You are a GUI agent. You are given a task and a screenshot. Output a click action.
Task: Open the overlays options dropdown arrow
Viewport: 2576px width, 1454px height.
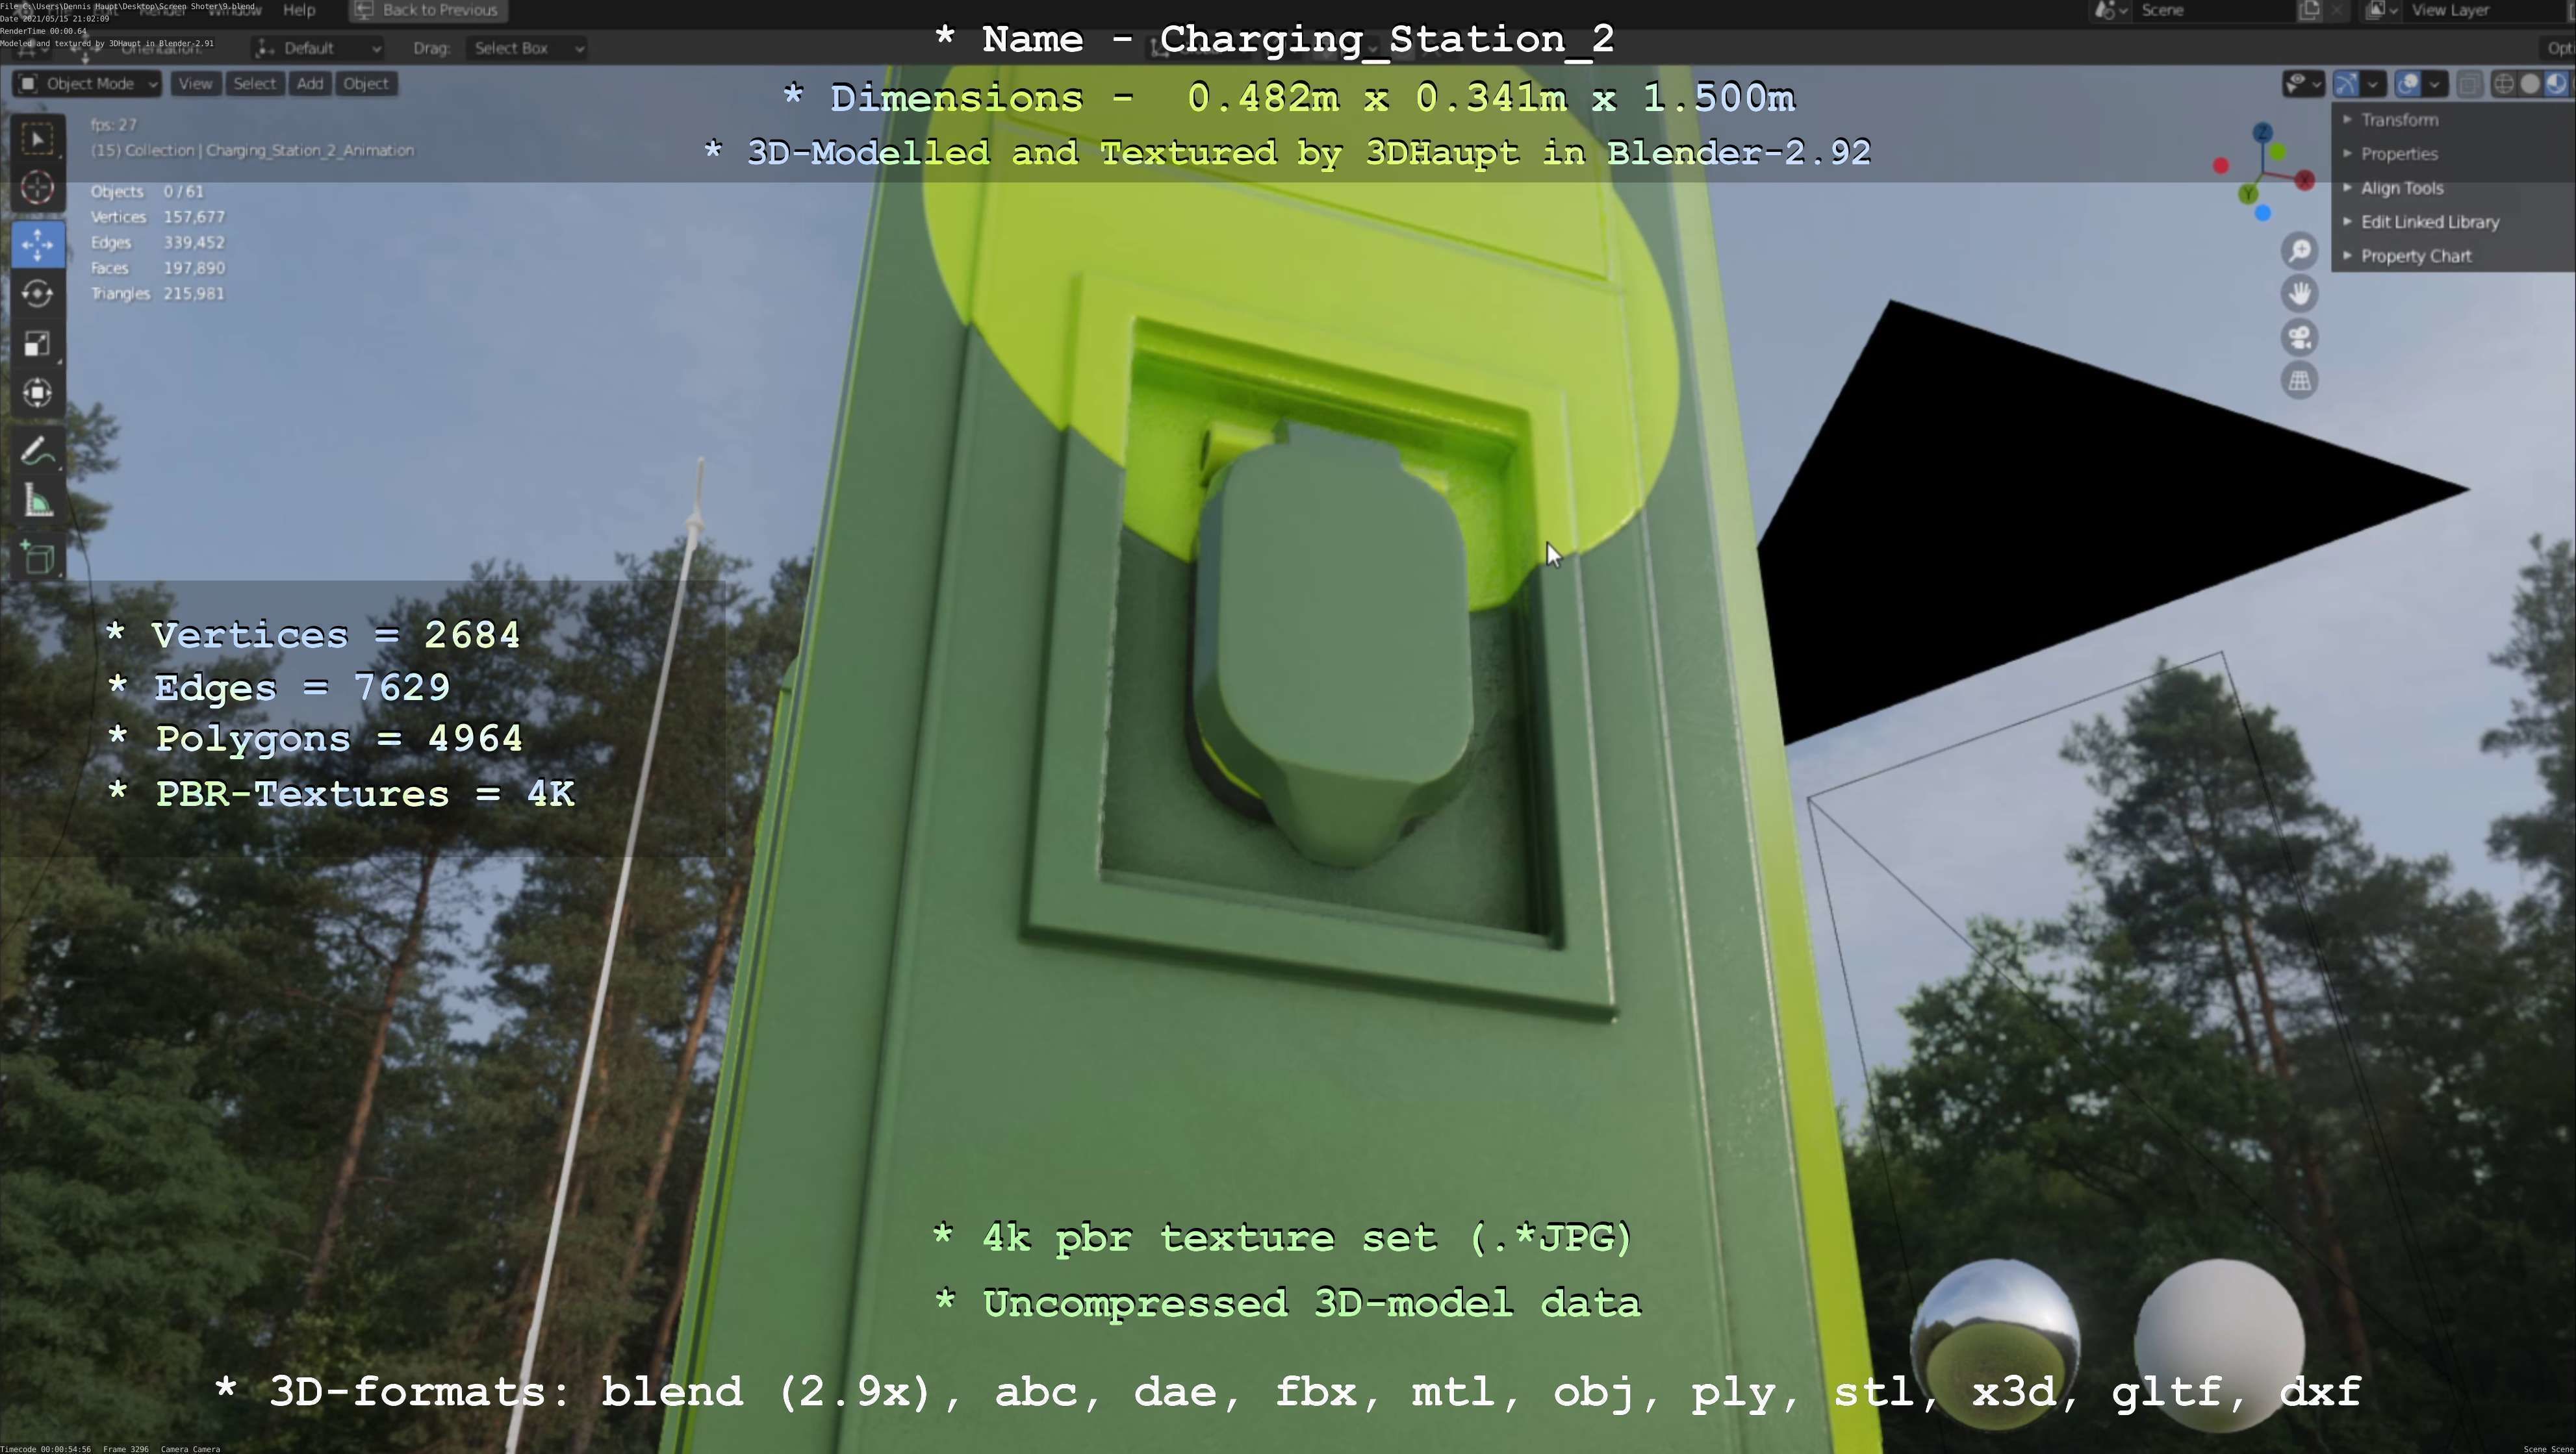2435,84
